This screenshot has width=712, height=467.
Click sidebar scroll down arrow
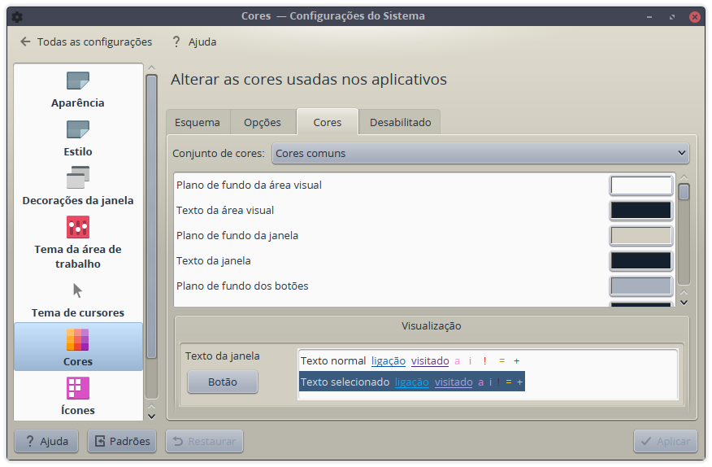tap(152, 416)
